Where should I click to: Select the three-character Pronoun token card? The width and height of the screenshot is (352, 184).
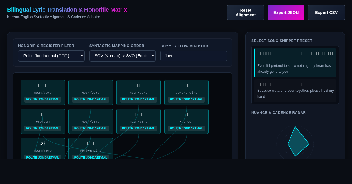[187, 121]
